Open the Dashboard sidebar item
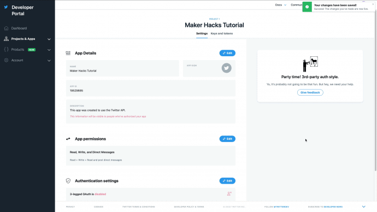Image resolution: width=377 pixels, height=212 pixels. (x=19, y=28)
